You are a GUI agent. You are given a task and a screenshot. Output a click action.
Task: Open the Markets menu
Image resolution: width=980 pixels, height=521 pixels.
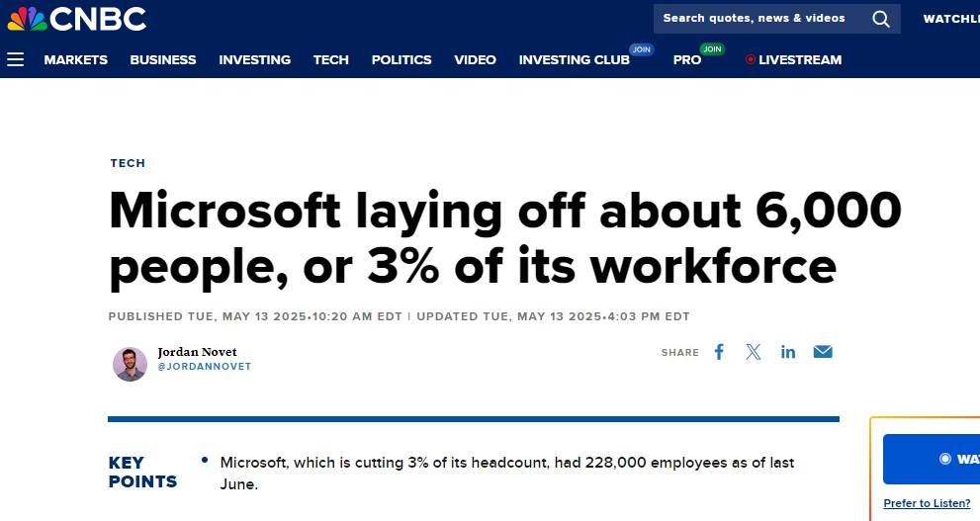pyautogui.click(x=75, y=60)
